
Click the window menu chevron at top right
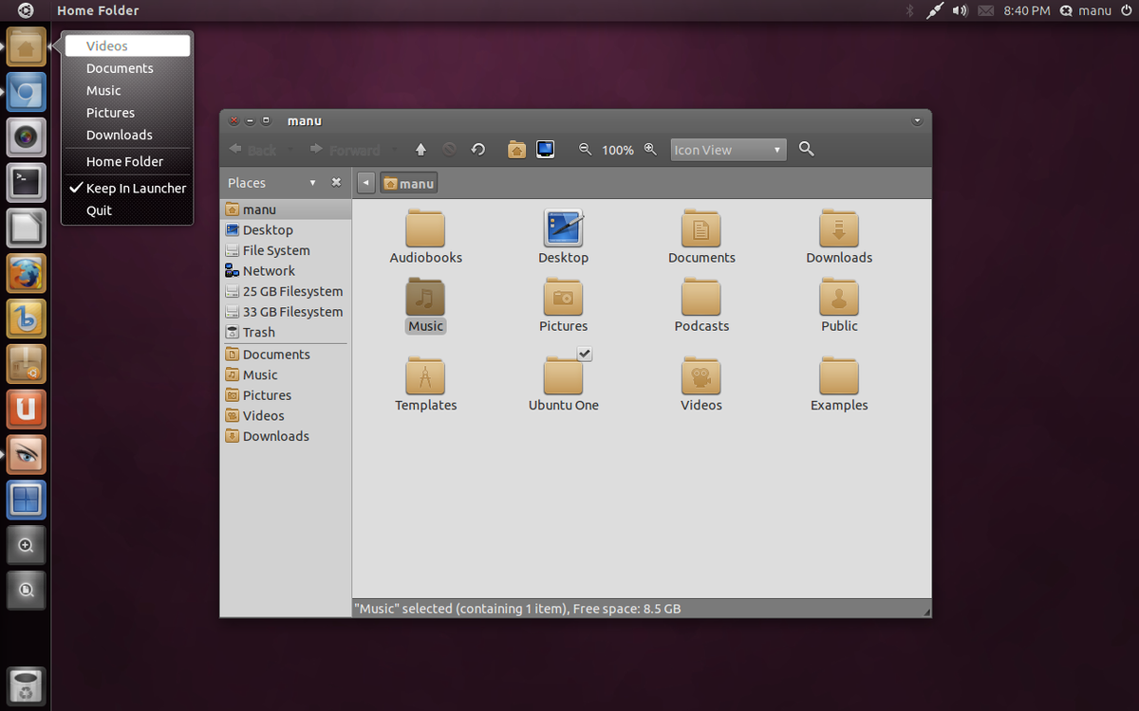pos(917,120)
